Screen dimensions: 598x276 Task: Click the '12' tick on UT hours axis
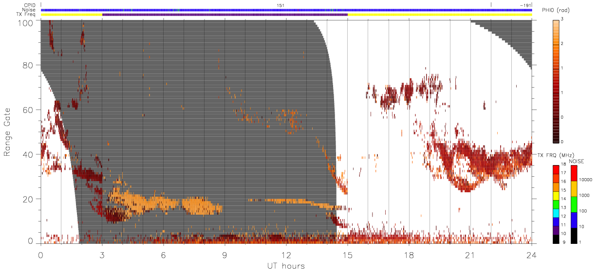(286, 255)
